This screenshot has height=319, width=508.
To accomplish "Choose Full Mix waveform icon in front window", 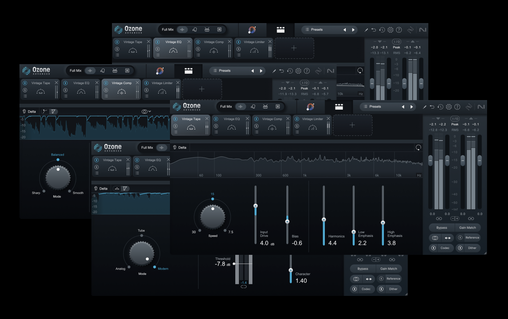I will pyautogui.click(x=240, y=107).
